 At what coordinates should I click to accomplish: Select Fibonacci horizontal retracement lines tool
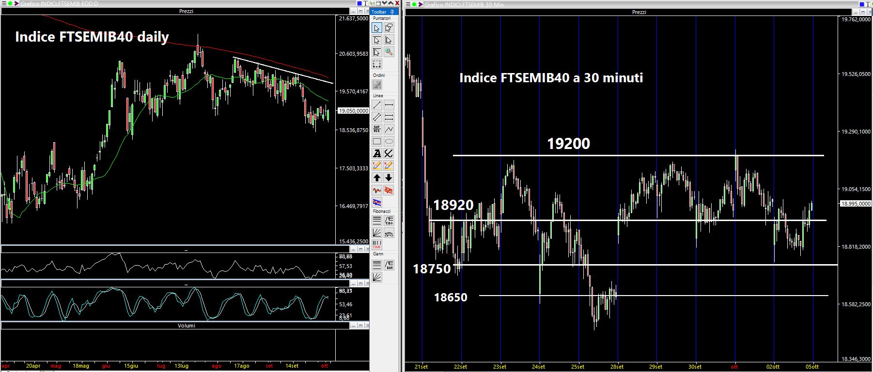point(377,221)
